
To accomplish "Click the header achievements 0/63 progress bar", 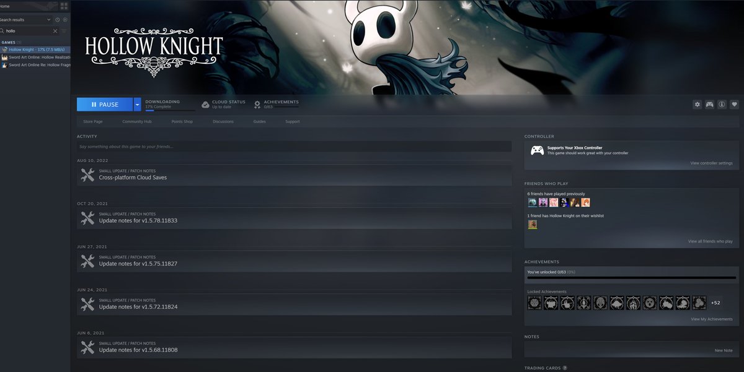I will pyautogui.click(x=286, y=106).
